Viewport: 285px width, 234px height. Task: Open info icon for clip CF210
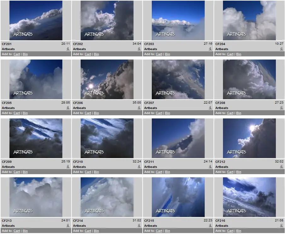(x=139, y=167)
